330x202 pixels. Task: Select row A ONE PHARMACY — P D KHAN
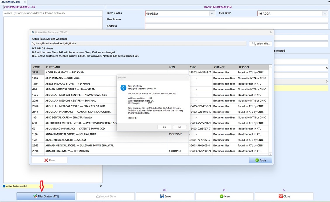(150, 72)
